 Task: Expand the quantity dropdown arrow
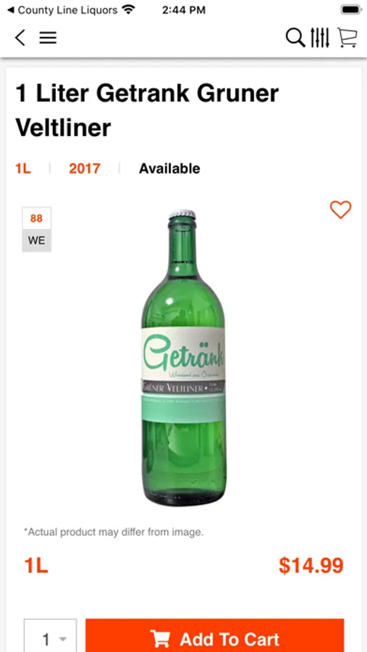pyautogui.click(x=63, y=639)
